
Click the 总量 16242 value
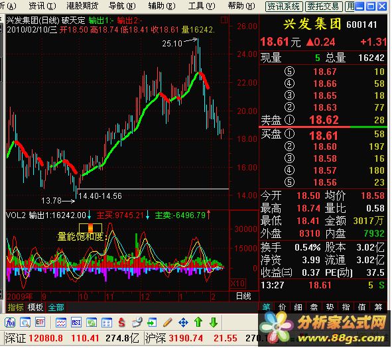[x=371, y=58]
